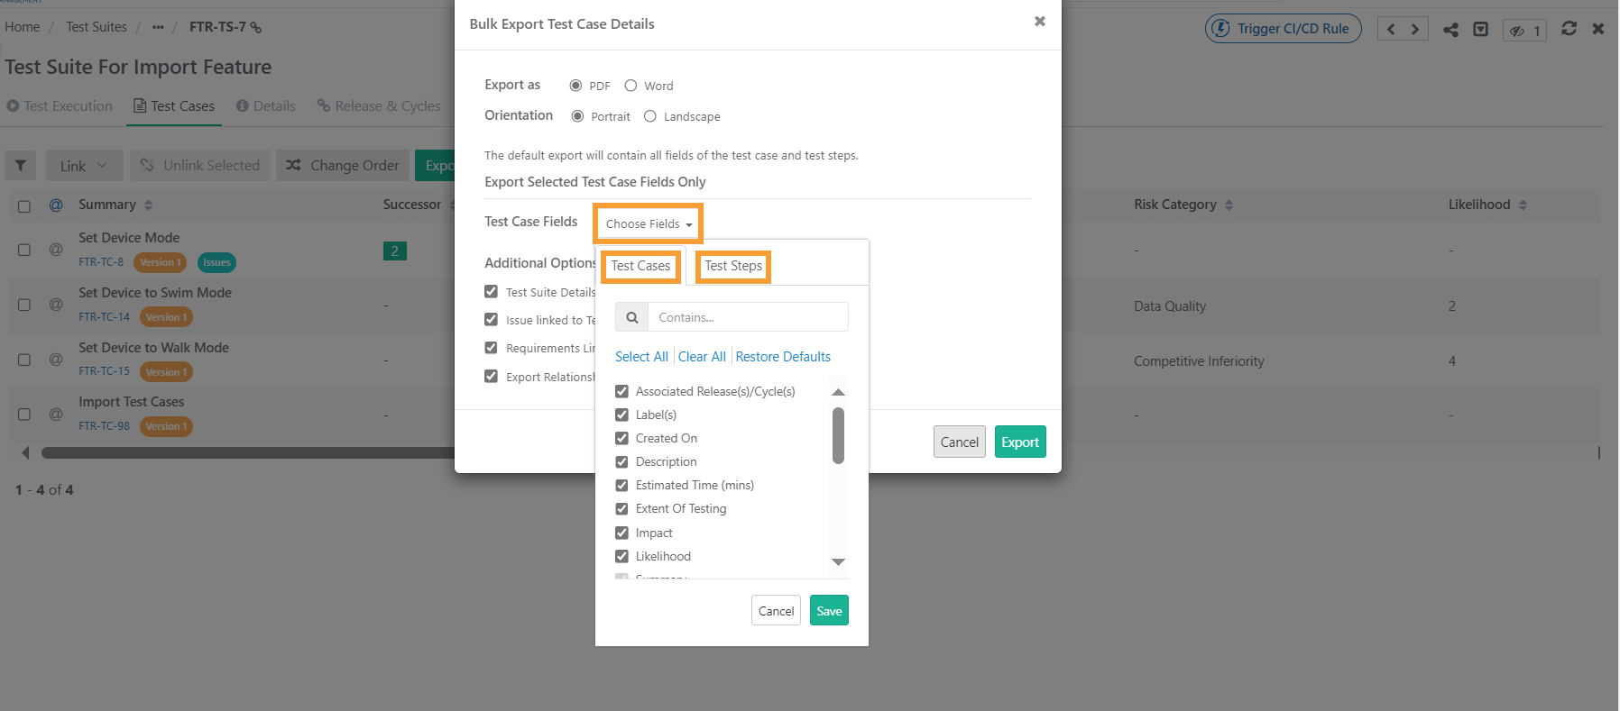Select Set Device Mode row checkbox
Image resolution: width=1620 pixels, height=711 pixels.
[x=24, y=250]
